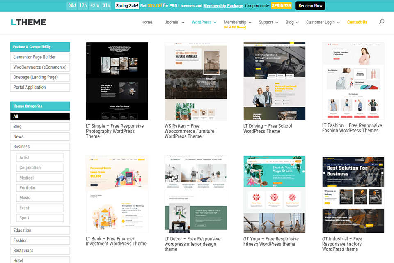Select the Portfolio subcategory
The width and height of the screenshot is (394, 263).
pyautogui.click(x=40, y=188)
